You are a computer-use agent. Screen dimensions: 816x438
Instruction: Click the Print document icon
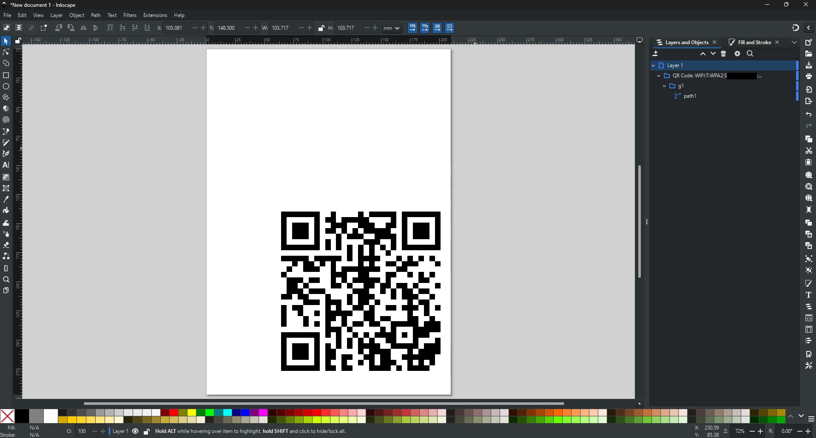tap(809, 76)
